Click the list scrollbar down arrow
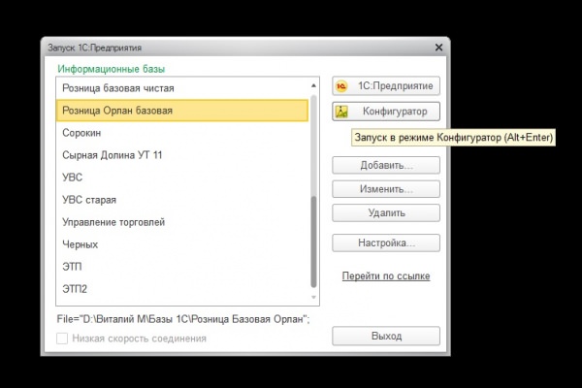Image resolution: width=582 pixels, height=388 pixels. [x=313, y=297]
